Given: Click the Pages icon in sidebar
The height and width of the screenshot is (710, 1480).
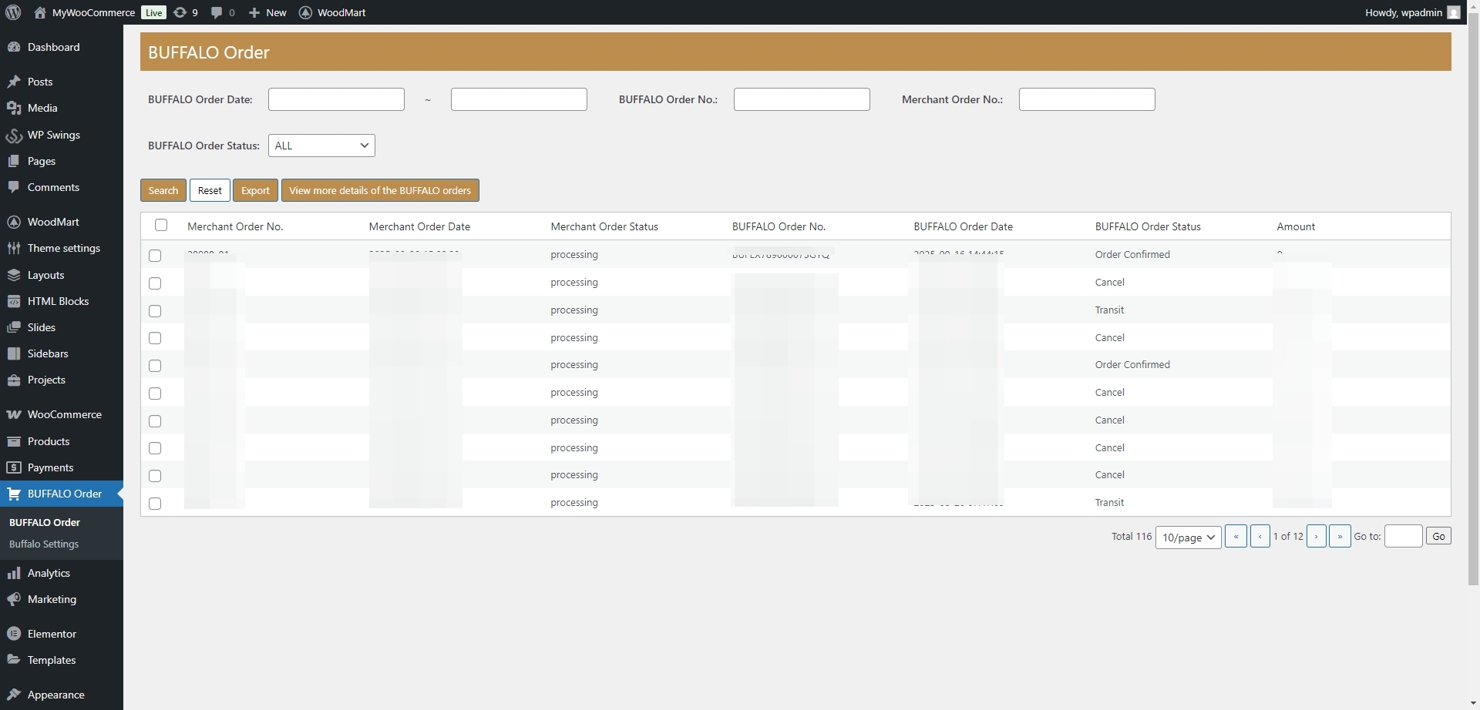Looking at the screenshot, I should click(x=14, y=161).
